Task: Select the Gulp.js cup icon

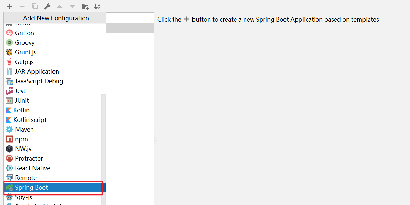Action: click(9, 62)
